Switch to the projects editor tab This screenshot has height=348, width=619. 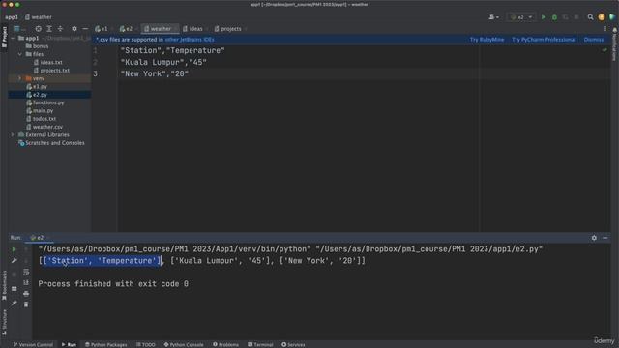coord(229,29)
